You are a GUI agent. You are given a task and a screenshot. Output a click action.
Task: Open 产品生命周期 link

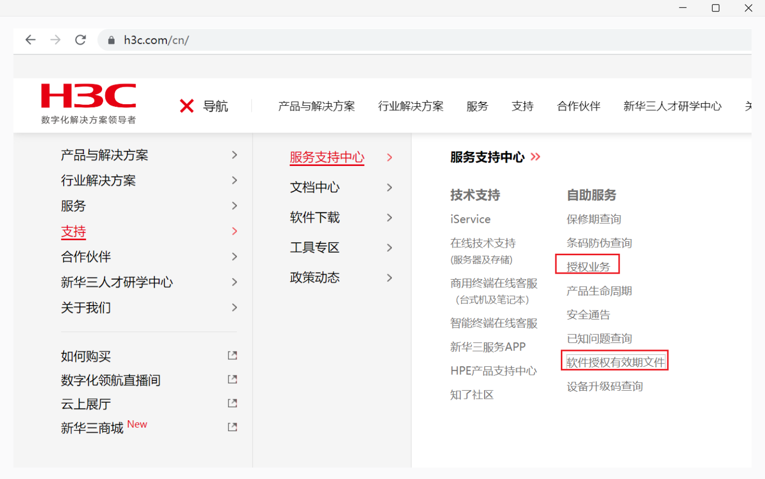[599, 291]
